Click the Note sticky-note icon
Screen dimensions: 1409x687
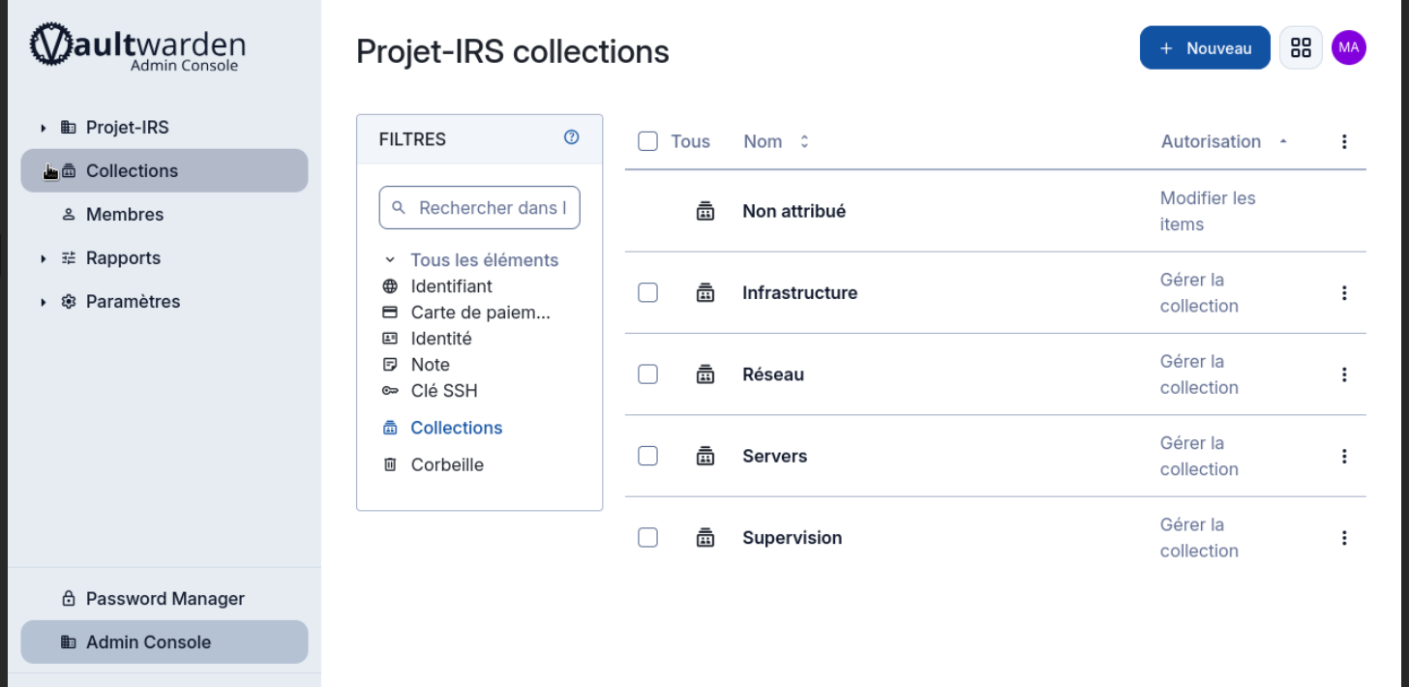(x=390, y=365)
